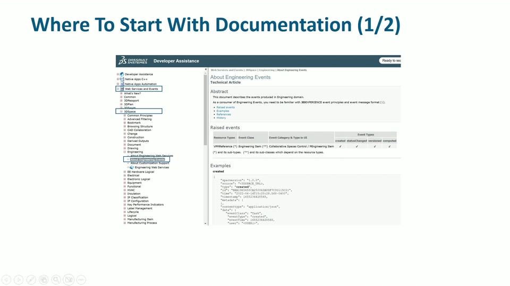Click the Native Apps C++ icon
Viewport: 510px width, 286px height.
[x=122, y=79]
